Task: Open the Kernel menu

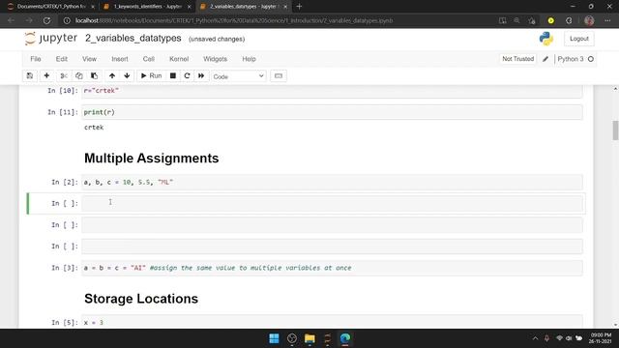Action: tap(179, 59)
